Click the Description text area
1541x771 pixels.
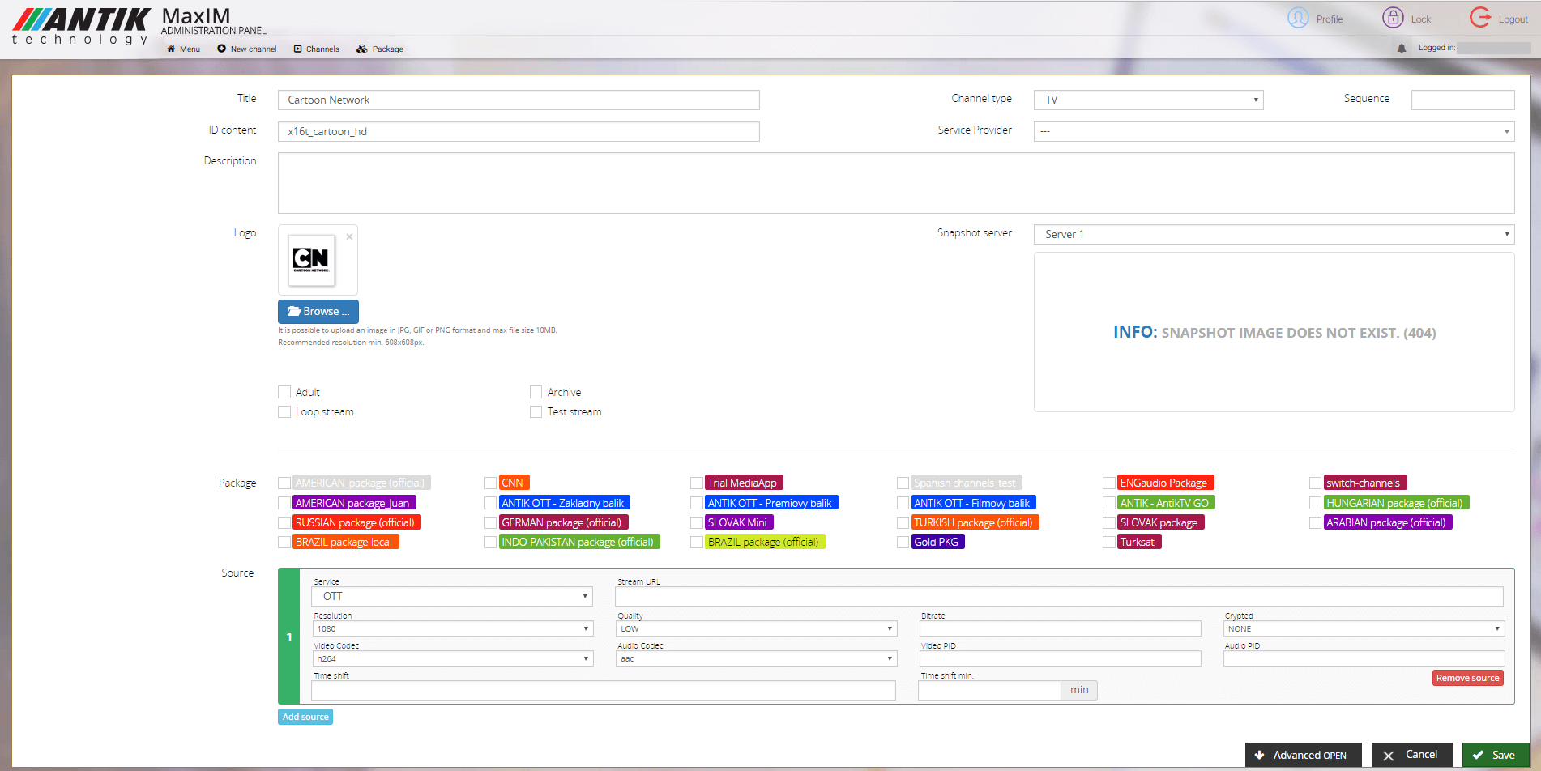click(896, 183)
